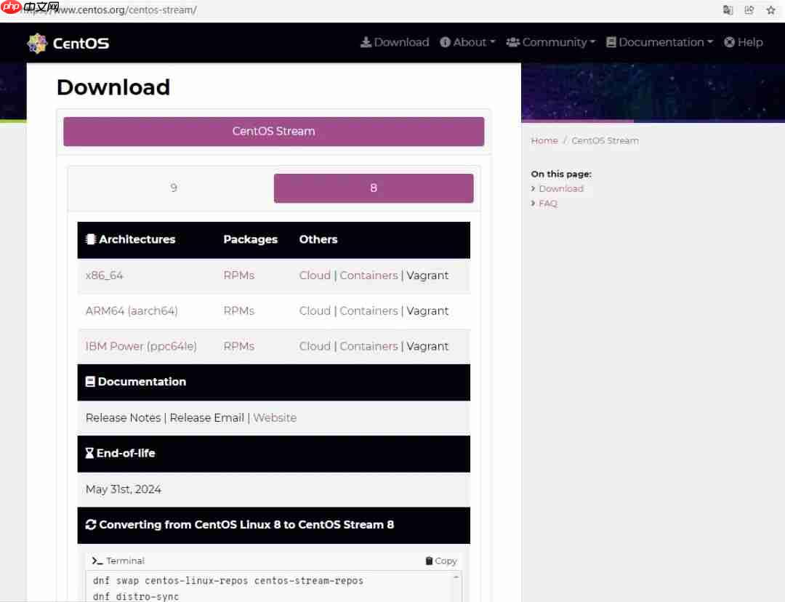Follow the FAQ link on this page
785x602 pixels.
547,204
